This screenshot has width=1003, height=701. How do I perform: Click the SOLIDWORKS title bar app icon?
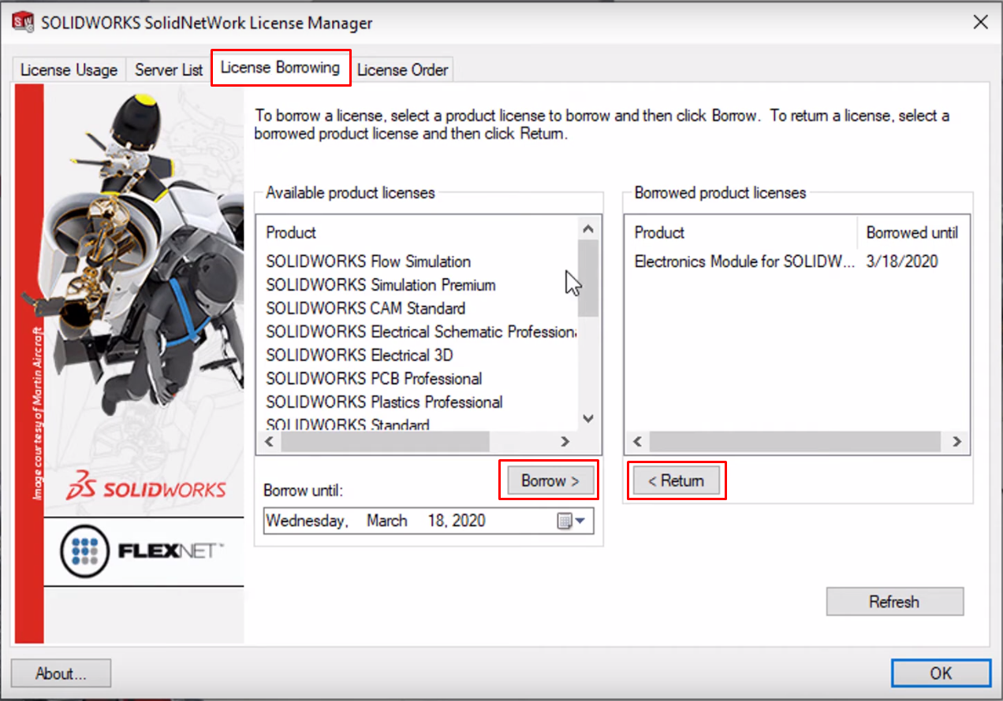[23, 23]
